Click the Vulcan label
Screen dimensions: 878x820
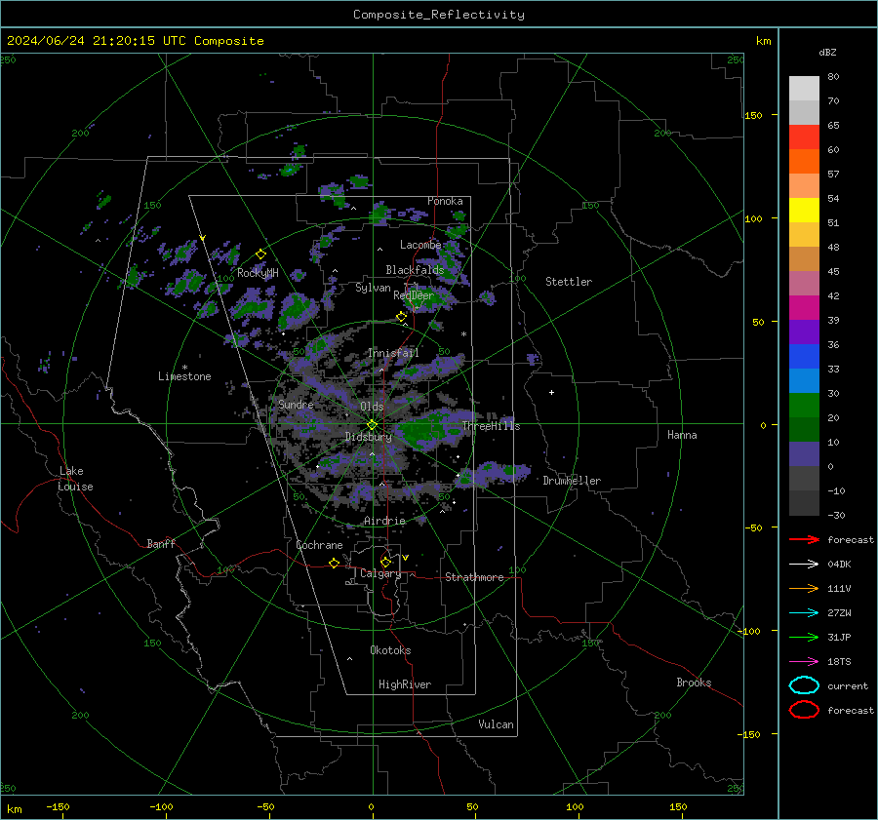496,723
